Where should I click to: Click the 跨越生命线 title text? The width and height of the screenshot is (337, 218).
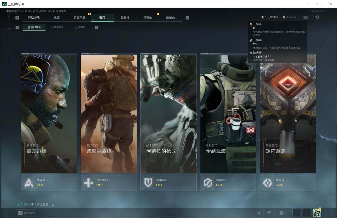99,151
